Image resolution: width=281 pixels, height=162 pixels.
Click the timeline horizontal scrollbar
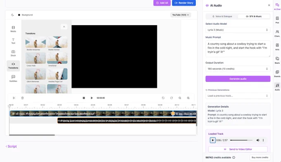pyautogui.click(x=32, y=135)
